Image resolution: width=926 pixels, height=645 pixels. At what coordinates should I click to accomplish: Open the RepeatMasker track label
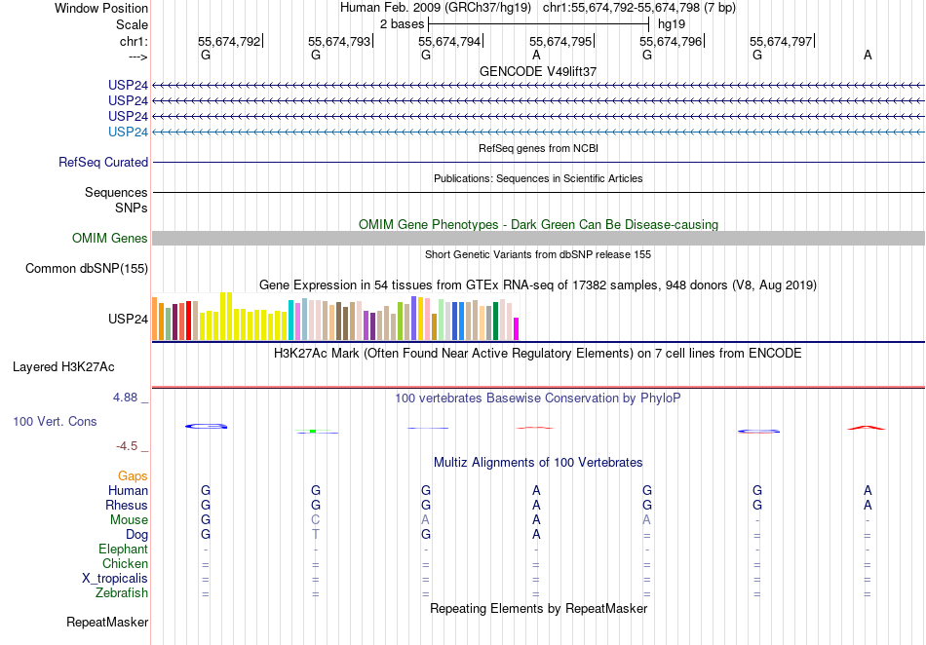[x=107, y=622]
